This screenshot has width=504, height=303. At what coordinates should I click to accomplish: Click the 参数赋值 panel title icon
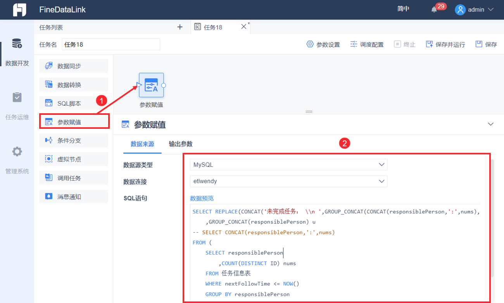pos(125,124)
